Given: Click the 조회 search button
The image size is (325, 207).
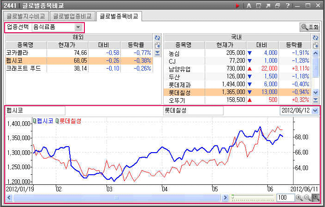Looking at the screenshot, I should [310, 27].
